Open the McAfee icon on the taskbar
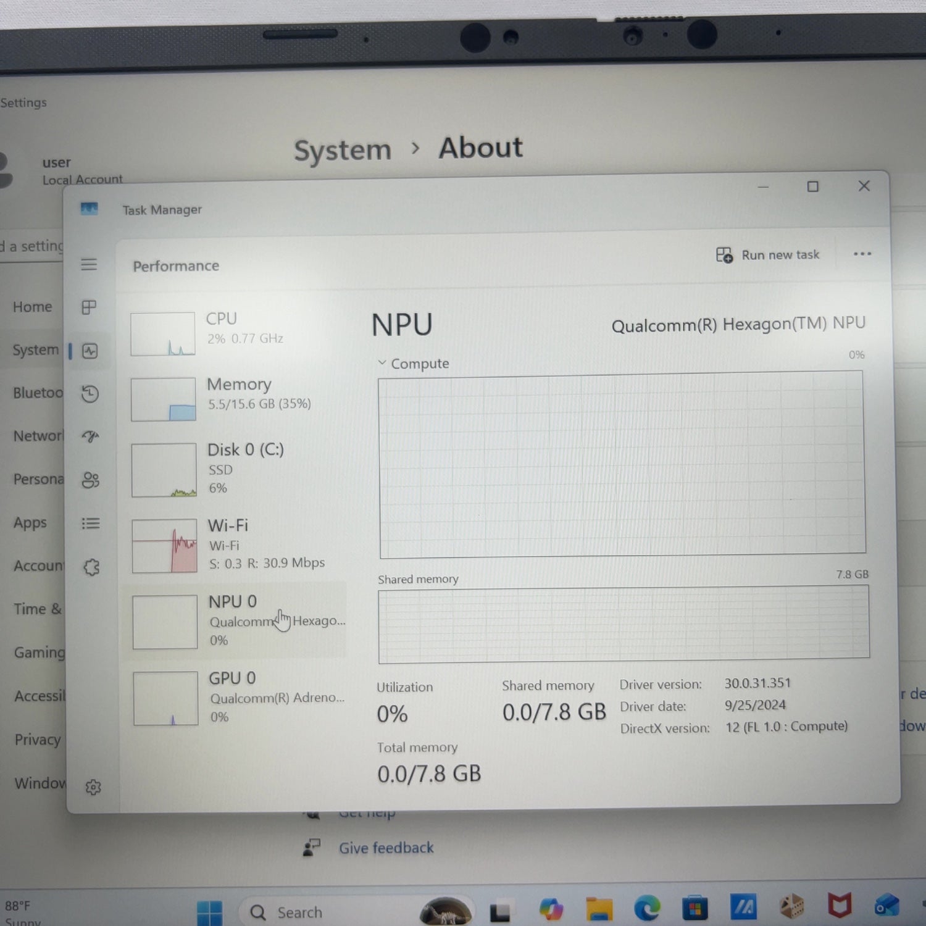This screenshot has height=926, width=926. (840, 906)
